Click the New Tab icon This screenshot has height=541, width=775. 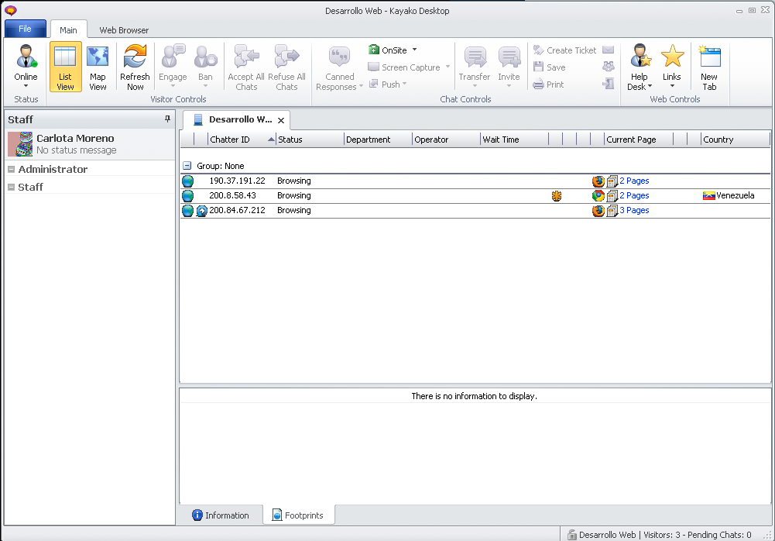point(709,58)
